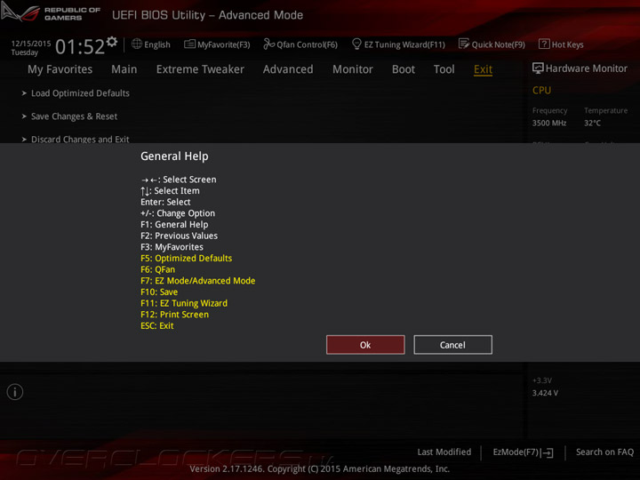Screen dimensions: 640x480
Task: Click the Tuesday weekday label
Action: [25, 52]
